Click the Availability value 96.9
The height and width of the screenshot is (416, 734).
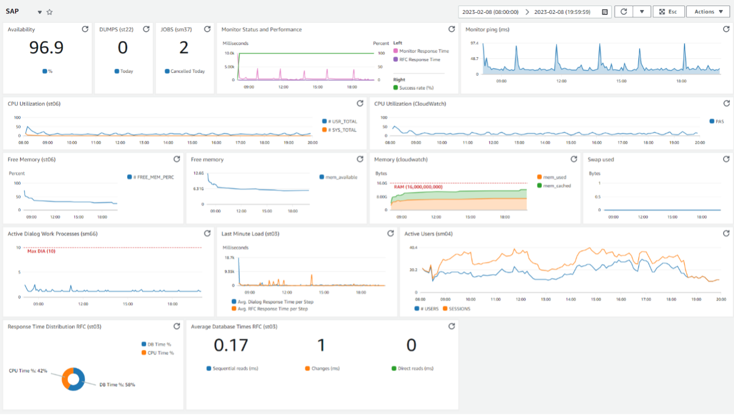pyautogui.click(x=47, y=48)
